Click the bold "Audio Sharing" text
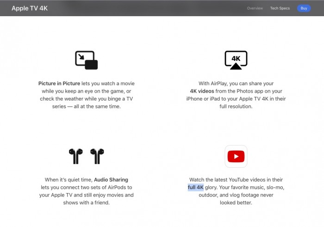 (x=111, y=180)
